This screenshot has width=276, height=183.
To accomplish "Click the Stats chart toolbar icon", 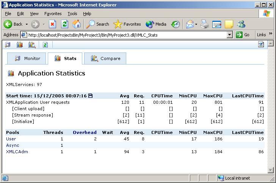I will 20,45.
